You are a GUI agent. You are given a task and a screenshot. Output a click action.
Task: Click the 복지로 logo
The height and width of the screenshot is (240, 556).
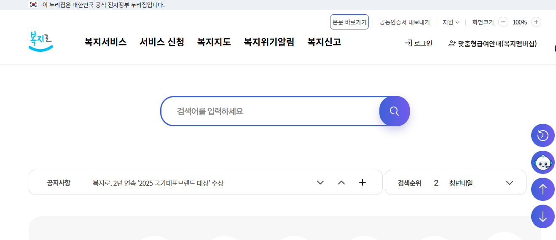(x=41, y=42)
